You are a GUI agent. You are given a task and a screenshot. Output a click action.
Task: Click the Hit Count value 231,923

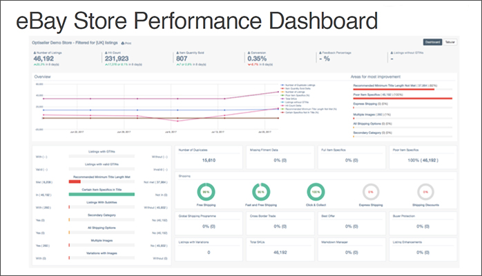[x=117, y=59]
